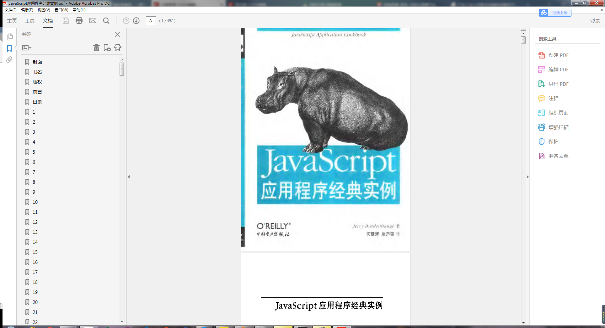Open the 视图 menu

coord(44,10)
